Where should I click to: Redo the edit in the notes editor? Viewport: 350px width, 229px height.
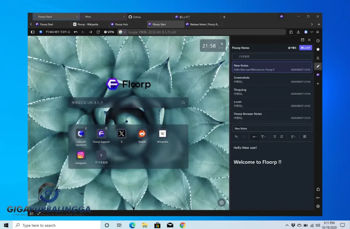243,137
